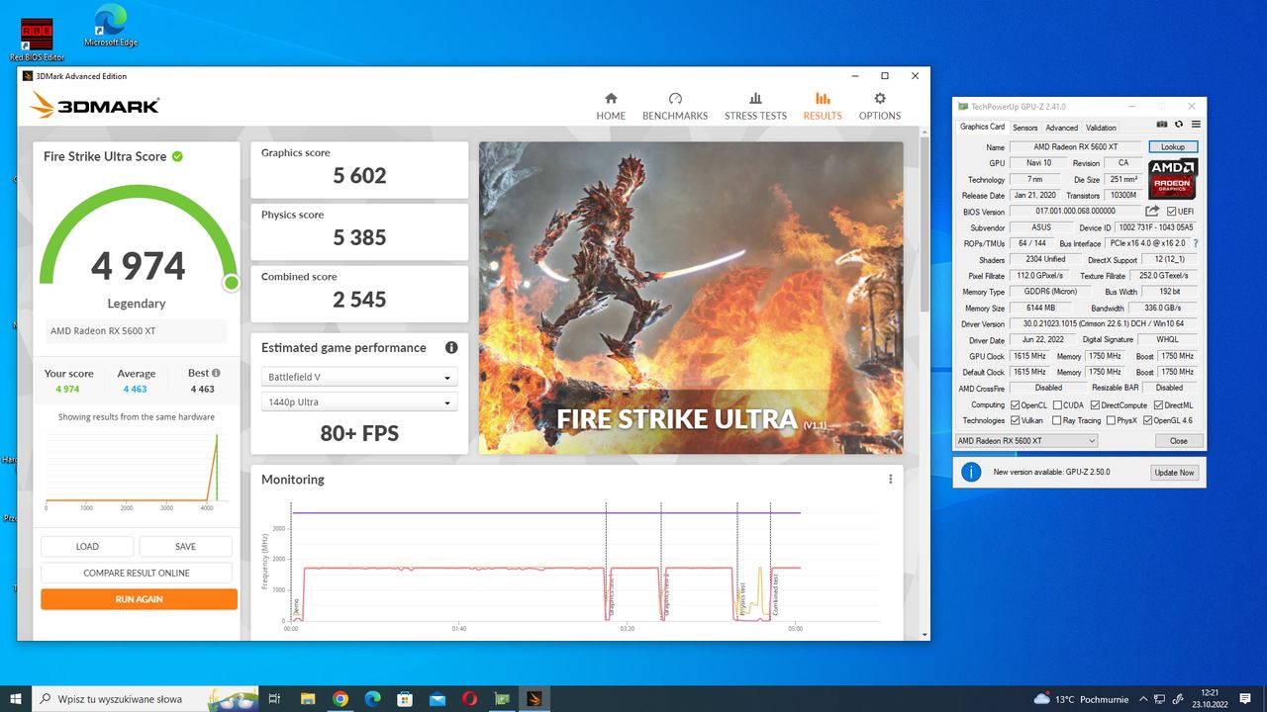Switch to Validation tab in GPU-Z

(x=1101, y=128)
